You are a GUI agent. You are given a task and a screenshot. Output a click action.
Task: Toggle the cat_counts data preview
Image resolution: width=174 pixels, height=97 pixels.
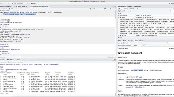(x=119, y=15)
